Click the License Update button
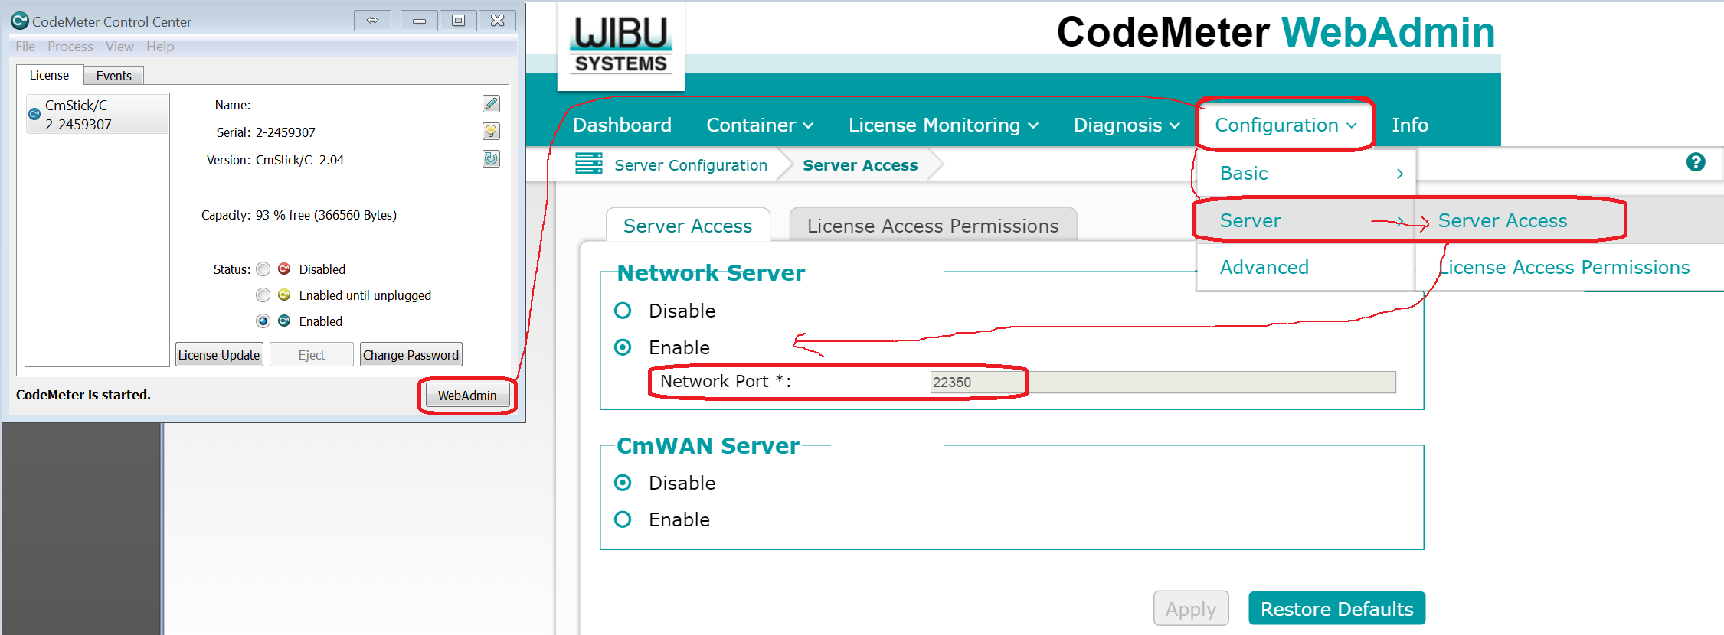The height and width of the screenshot is (635, 1724). click(x=219, y=354)
